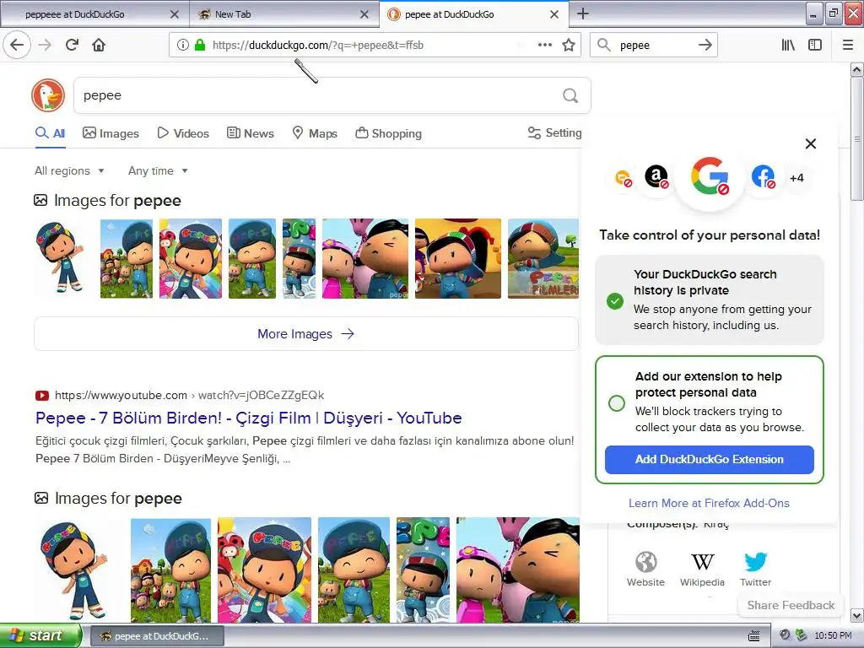Click the youtube.com result URL
The height and width of the screenshot is (648, 864).
189,395
